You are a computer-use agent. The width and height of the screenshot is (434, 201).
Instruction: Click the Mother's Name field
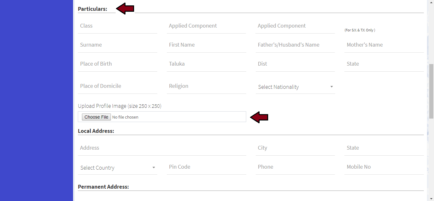tap(384, 45)
